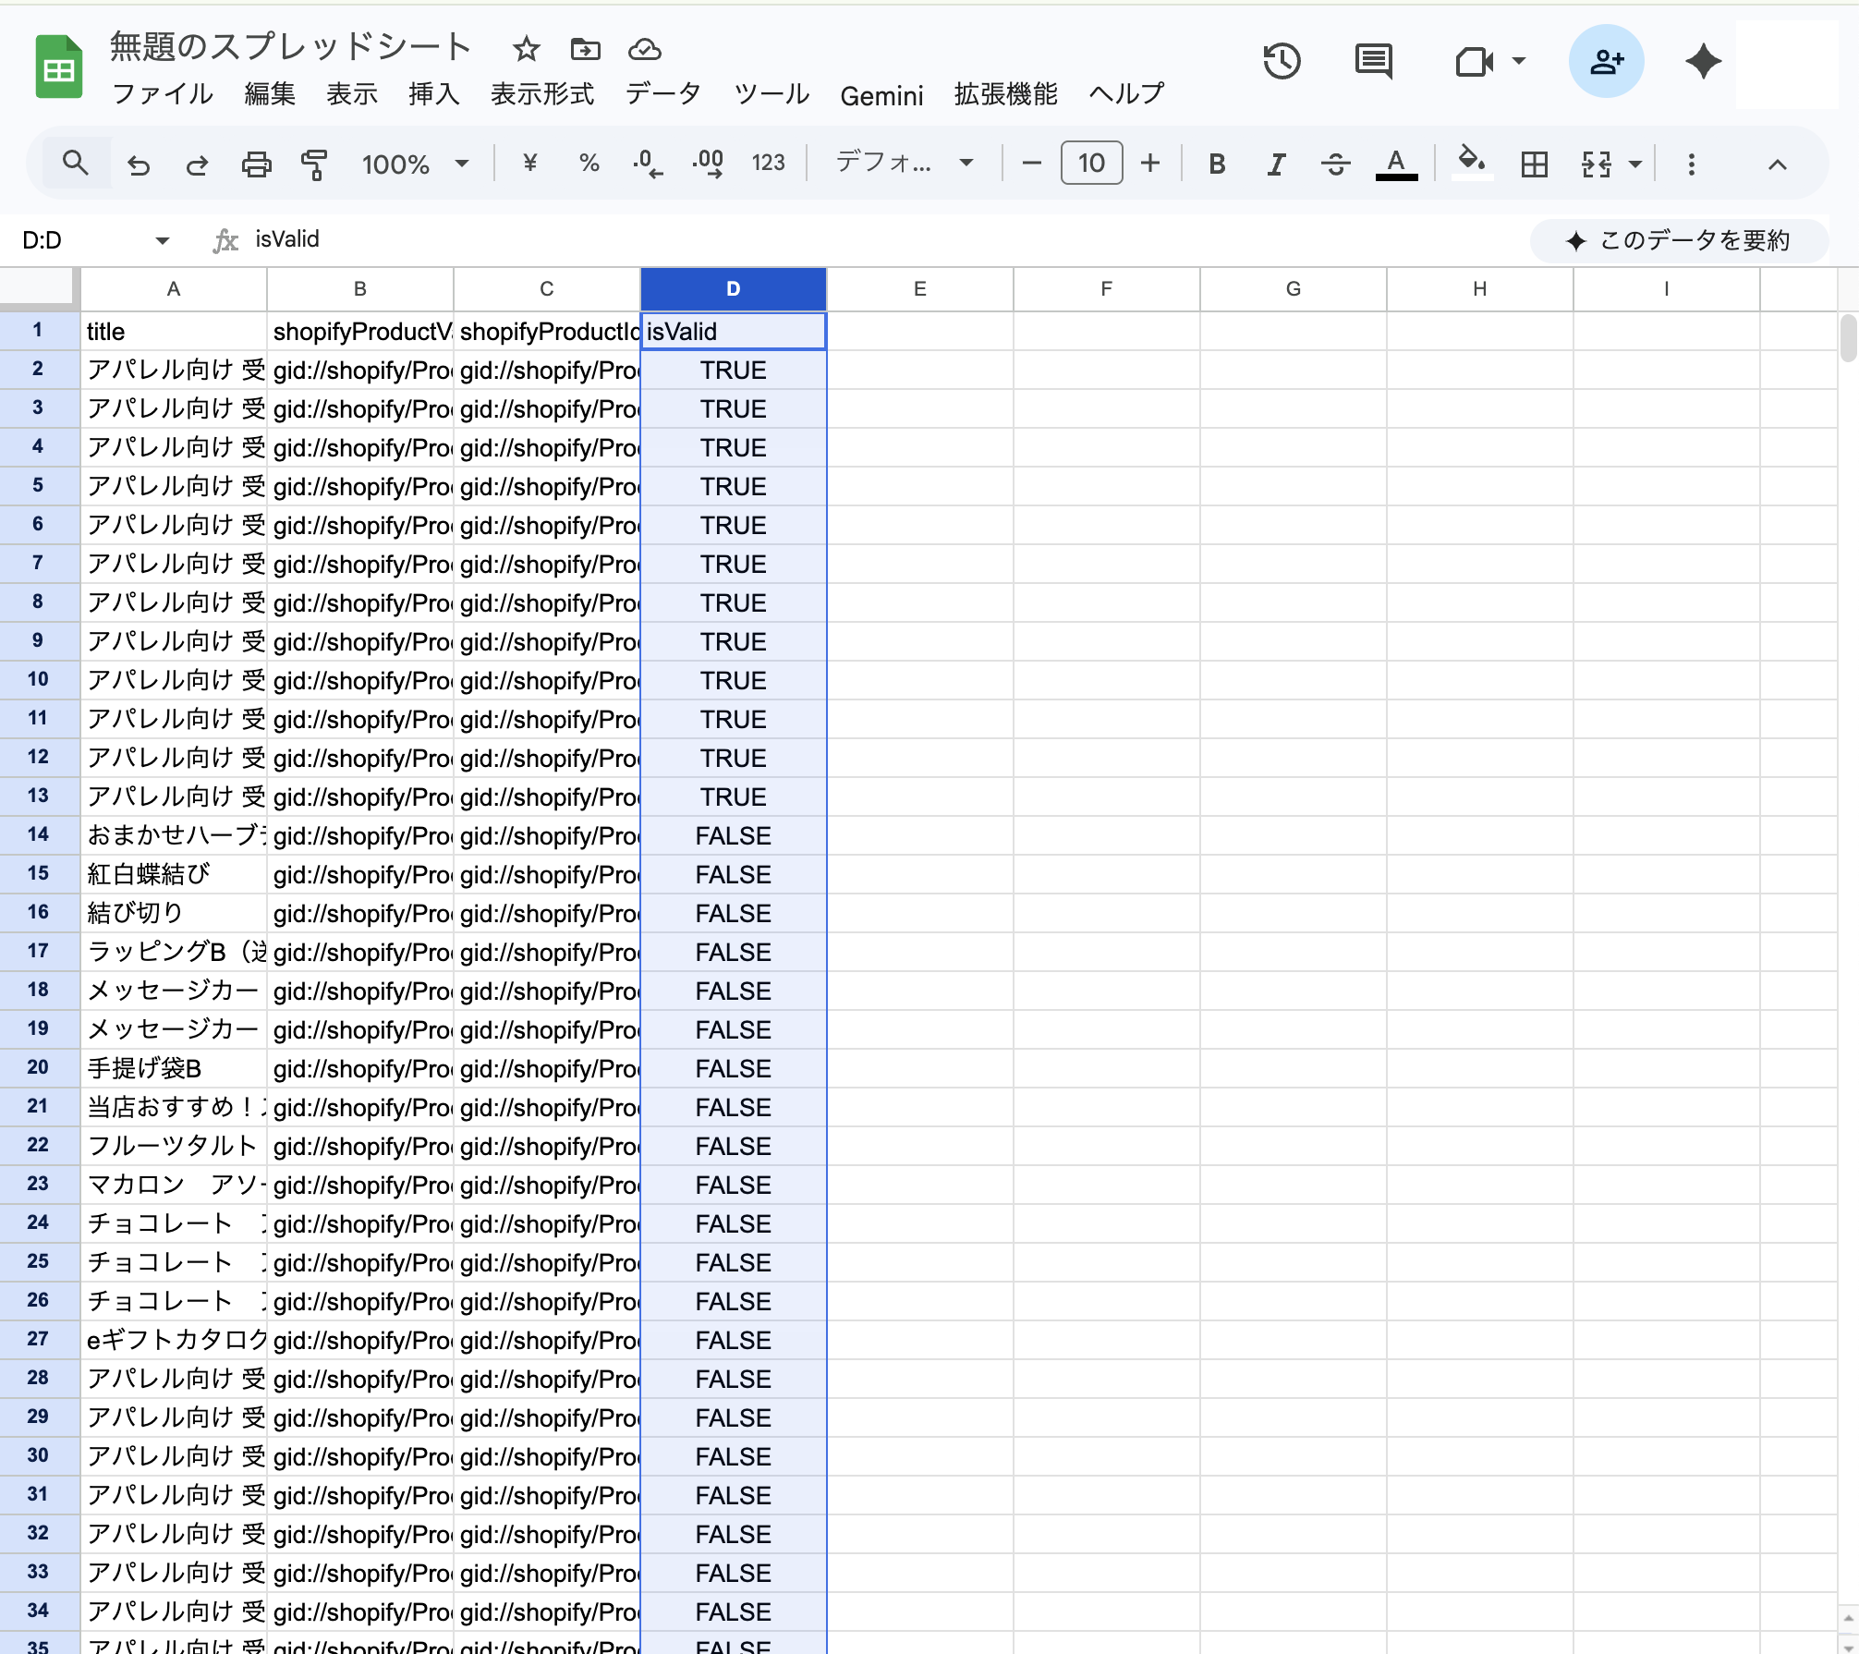Image resolution: width=1859 pixels, height=1654 pixels.
Task: Open the 拡張機能 menu
Action: click(1005, 94)
